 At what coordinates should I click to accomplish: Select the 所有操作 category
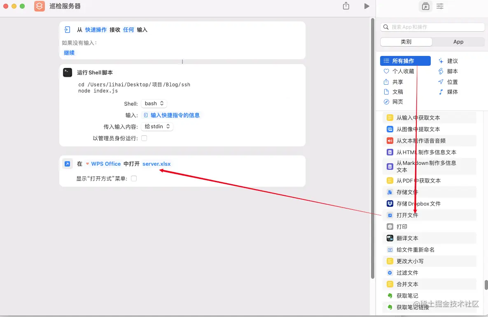coord(405,61)
